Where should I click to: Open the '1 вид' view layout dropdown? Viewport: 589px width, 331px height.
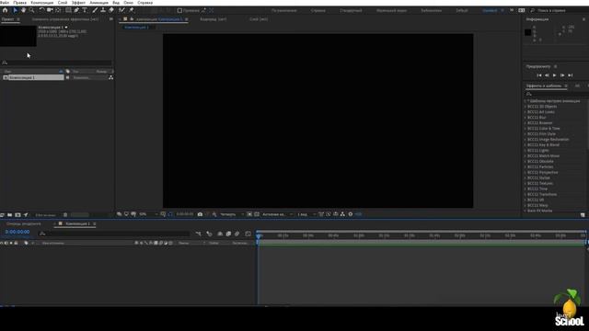(306, 214)
